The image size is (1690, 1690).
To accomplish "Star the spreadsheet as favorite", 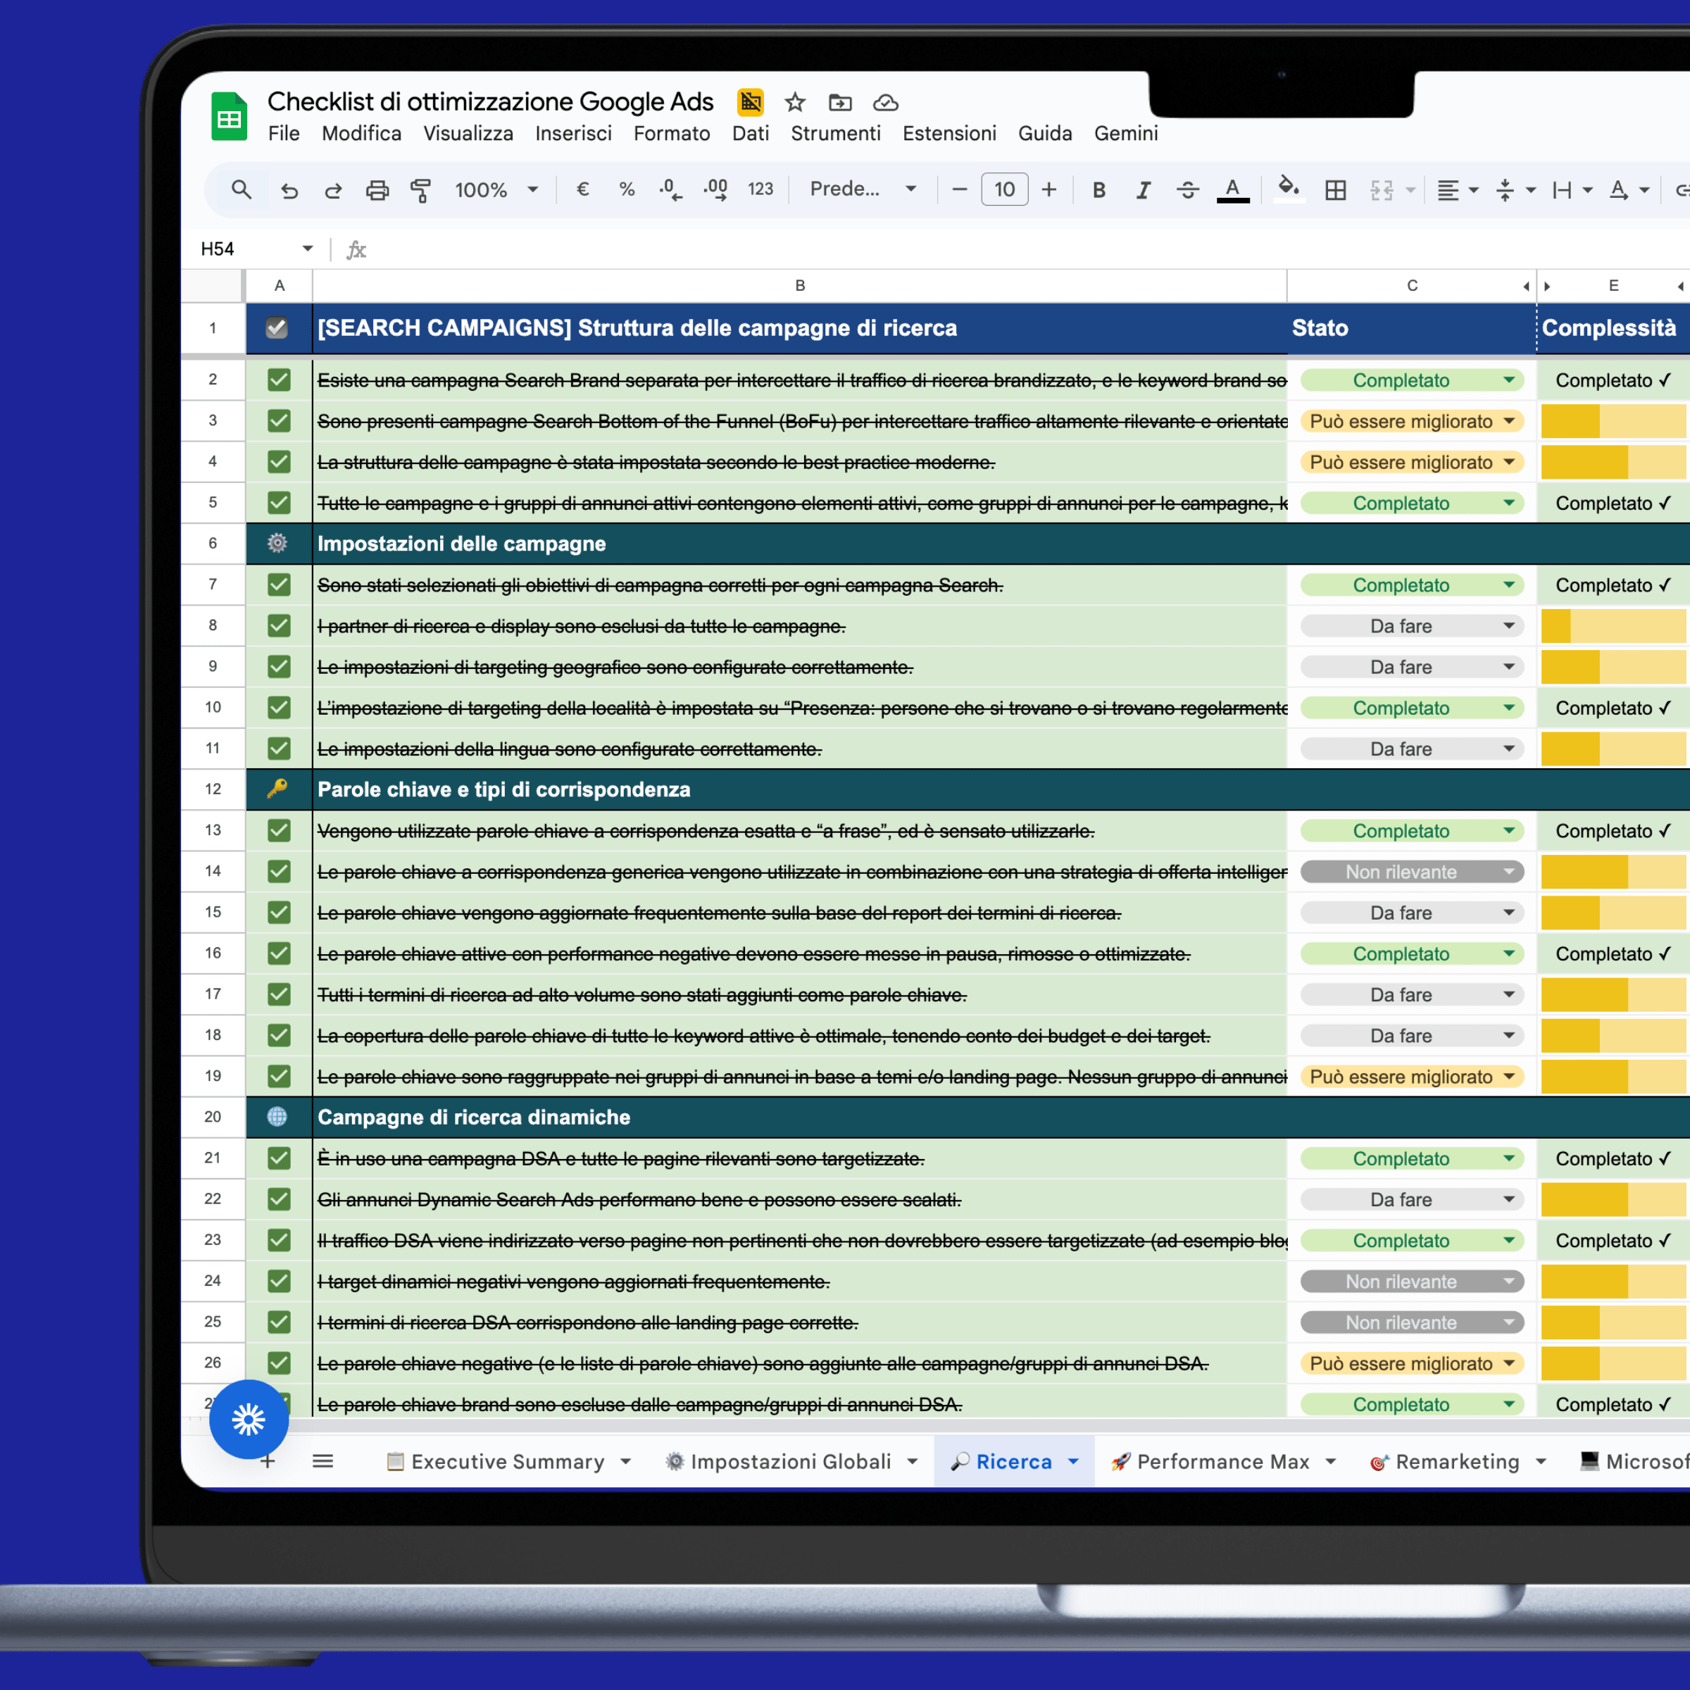I will (x=794, y=102).
